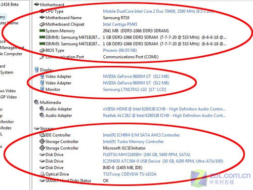253x190 pixels.
Task: Select the CPU Type field label
Action: click(55, 11)
